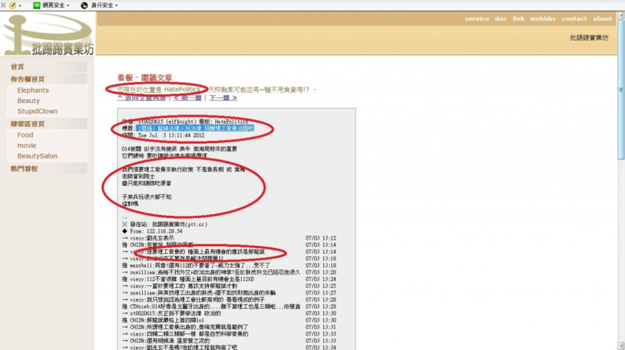Image resolution: width=625 pixels, height=350 pixels.
Task: Click the green 網頁安全 icon
Action: click(36, 5)
